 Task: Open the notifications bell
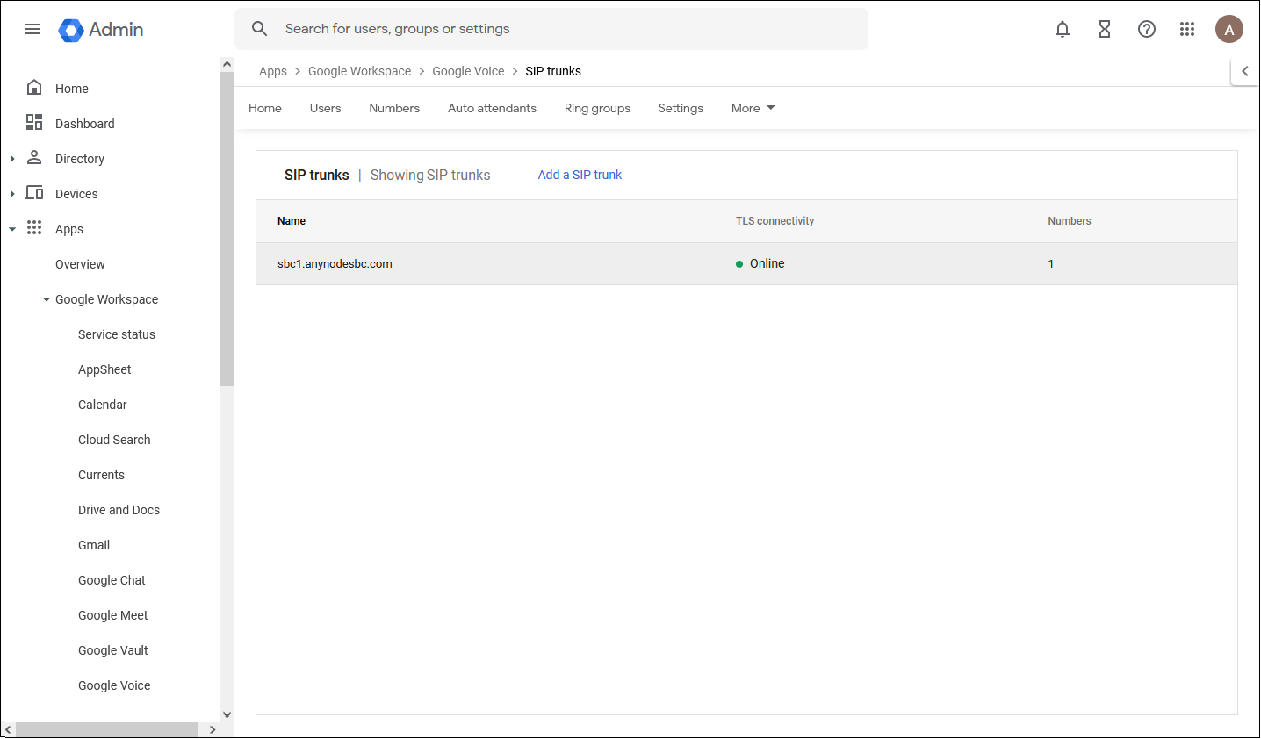click(x=1063, y=29)
